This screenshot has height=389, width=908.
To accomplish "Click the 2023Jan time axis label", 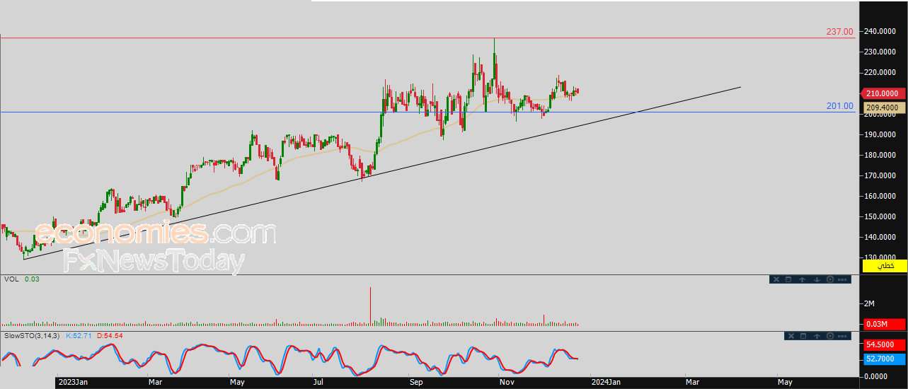I will [x=72, y=383].
